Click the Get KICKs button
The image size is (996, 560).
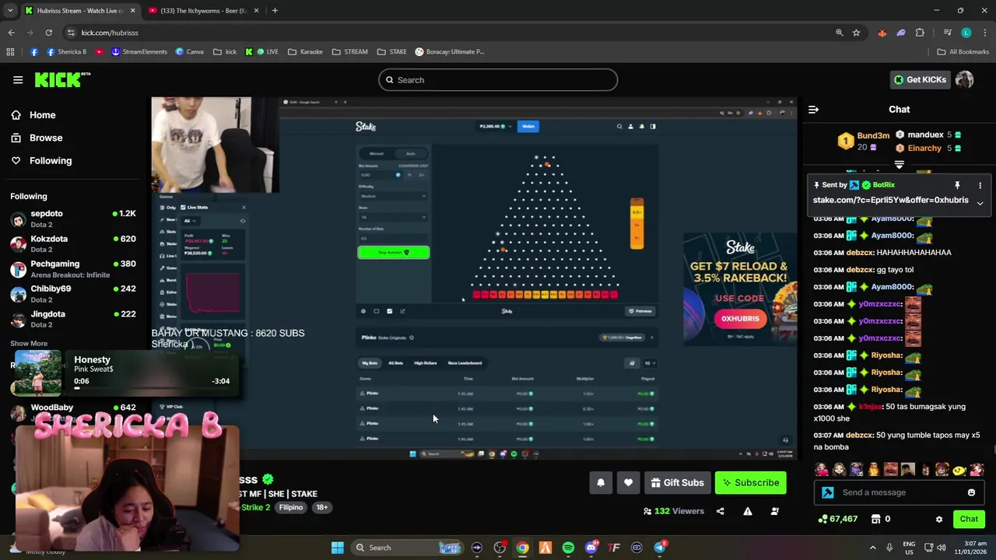point(920,79)
